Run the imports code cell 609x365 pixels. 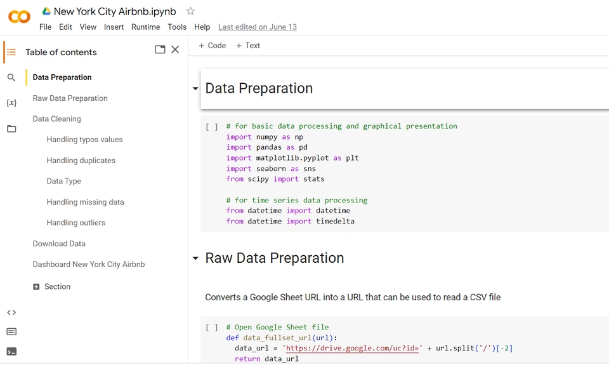tap(212, 127)
